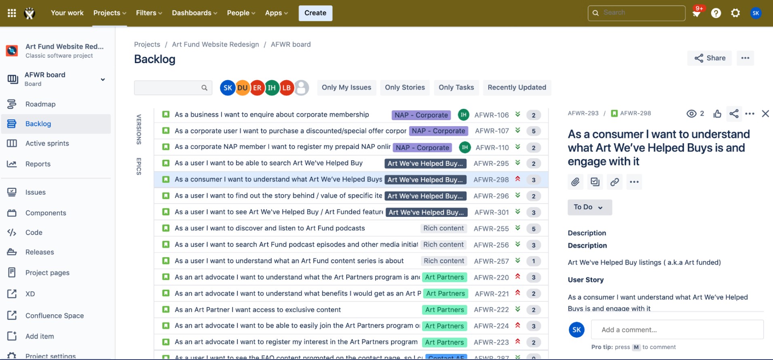The width and height of the screenshot is (773, 360).
Task: Click the Create button
Action: pyautogui.click(x=315, y=13)
